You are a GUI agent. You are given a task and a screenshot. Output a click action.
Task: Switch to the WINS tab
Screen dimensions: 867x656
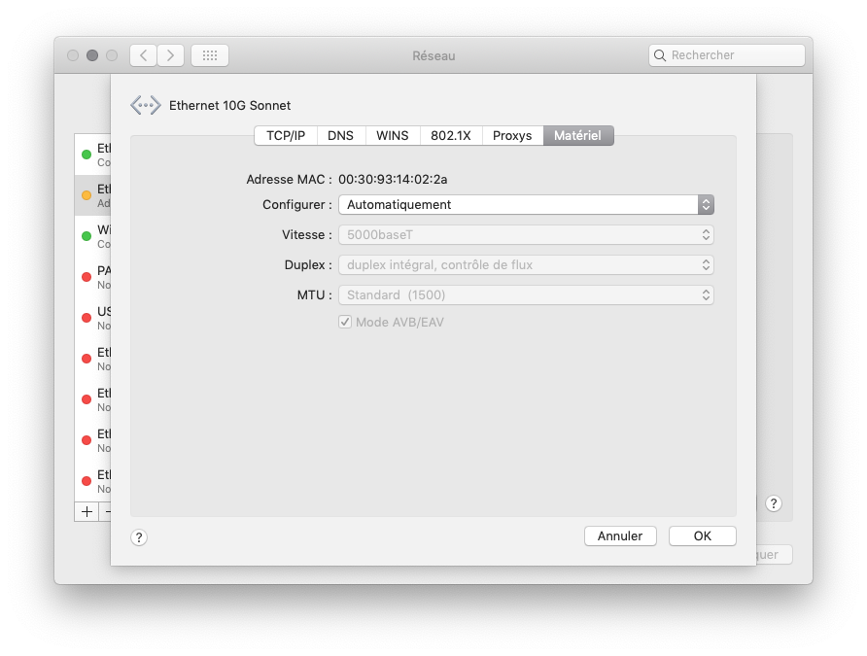(x=393, y=135)
